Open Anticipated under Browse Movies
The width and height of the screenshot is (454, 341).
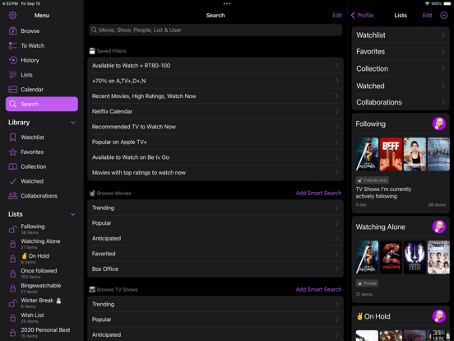[x=215, y=238]
